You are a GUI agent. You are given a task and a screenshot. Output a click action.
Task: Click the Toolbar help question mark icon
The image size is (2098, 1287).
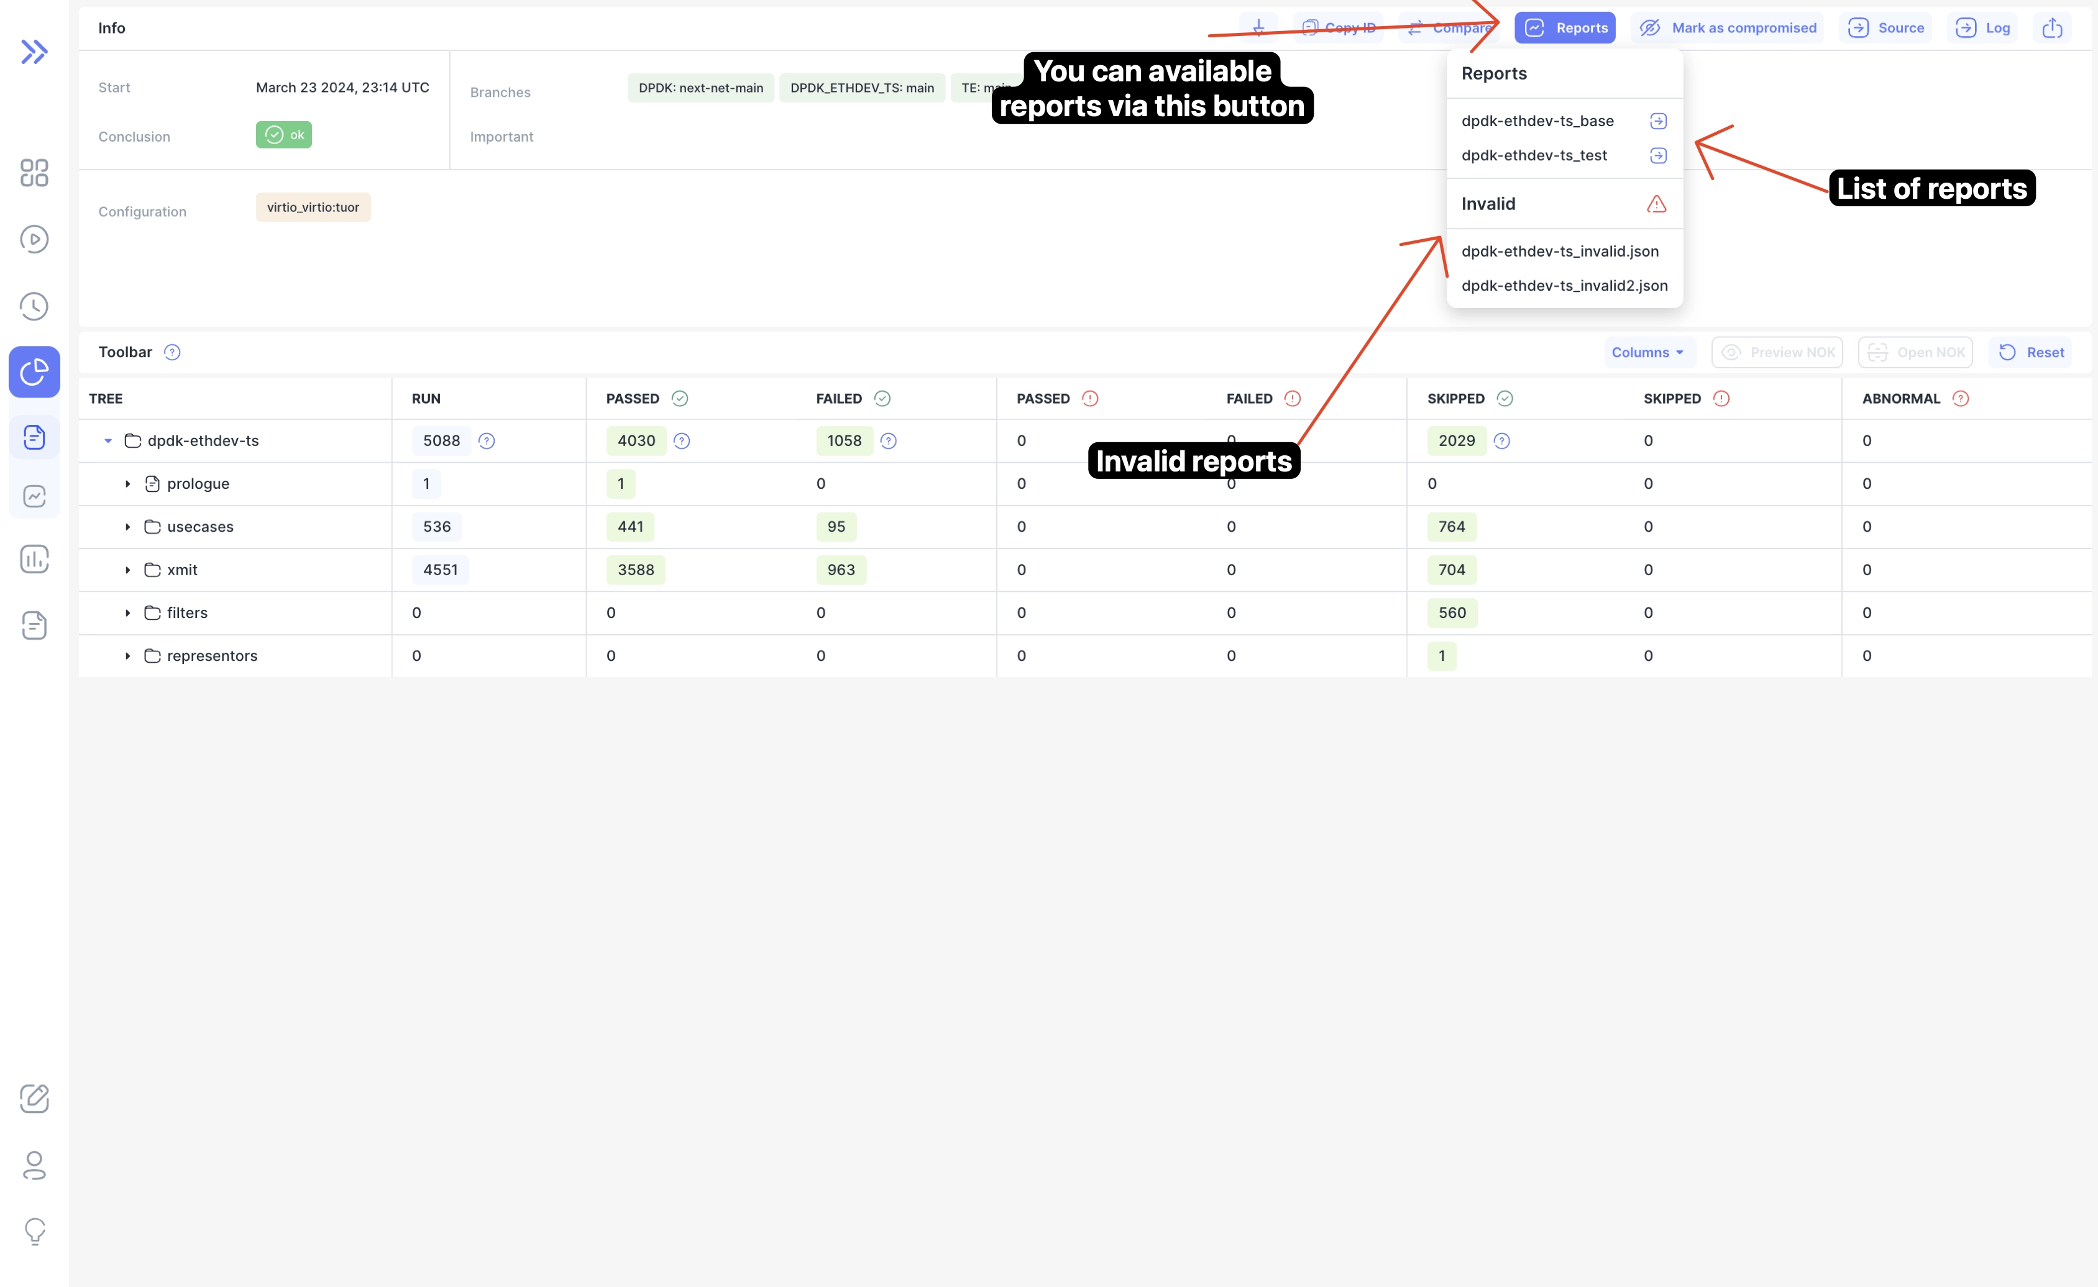(172, 352)
